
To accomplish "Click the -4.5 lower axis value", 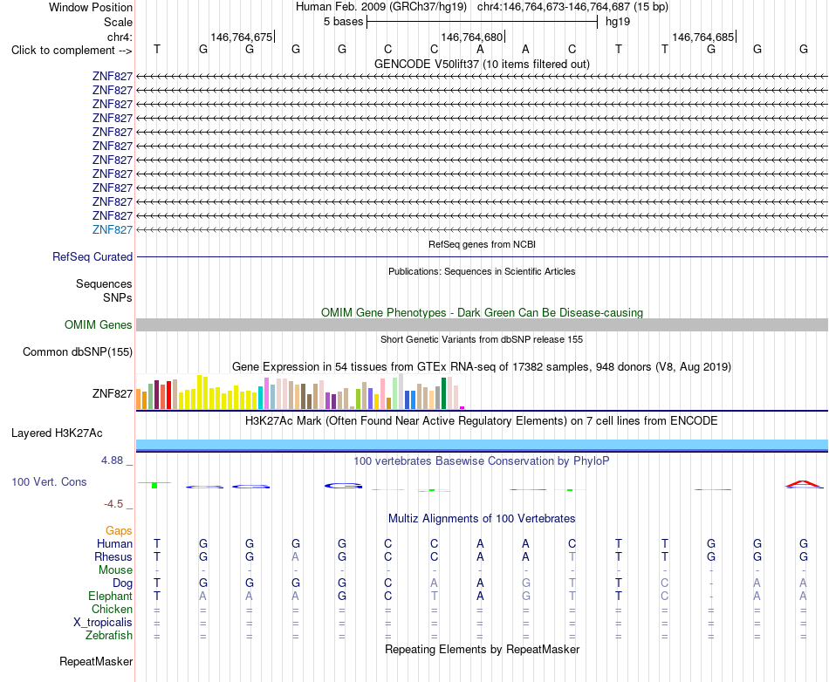I will pyautogui.click(x=113, y=504).
